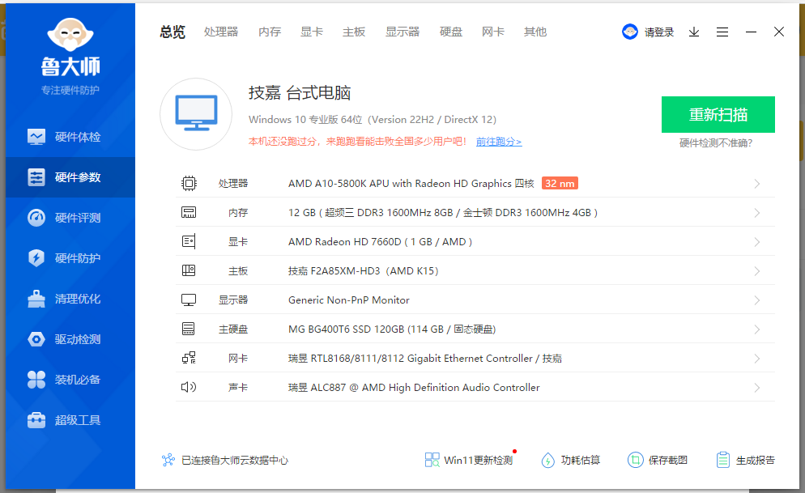805x493 pixels.
Task: Switch to the 硬盘 tab
Action: coord(451,32)
